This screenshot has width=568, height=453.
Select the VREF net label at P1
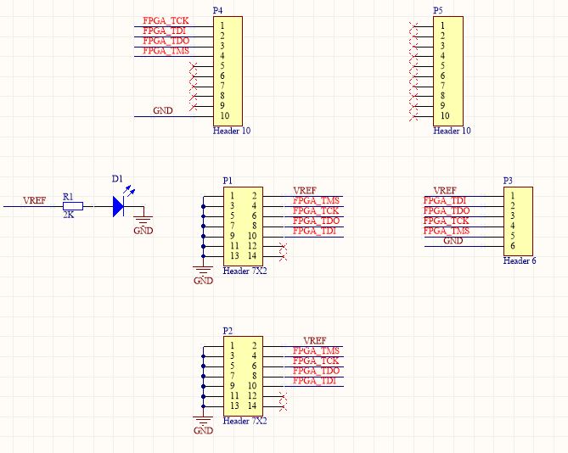(305, 191)
